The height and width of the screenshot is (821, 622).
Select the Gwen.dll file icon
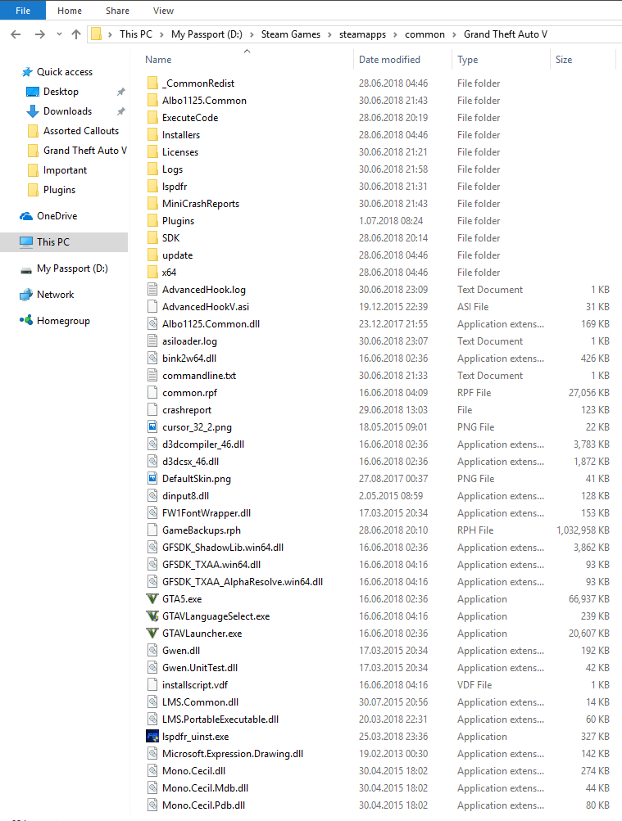[x=152, y=650]
